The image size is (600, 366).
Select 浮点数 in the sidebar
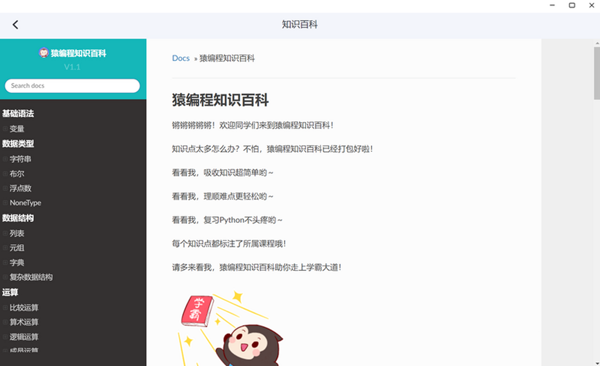click(20, 188)
